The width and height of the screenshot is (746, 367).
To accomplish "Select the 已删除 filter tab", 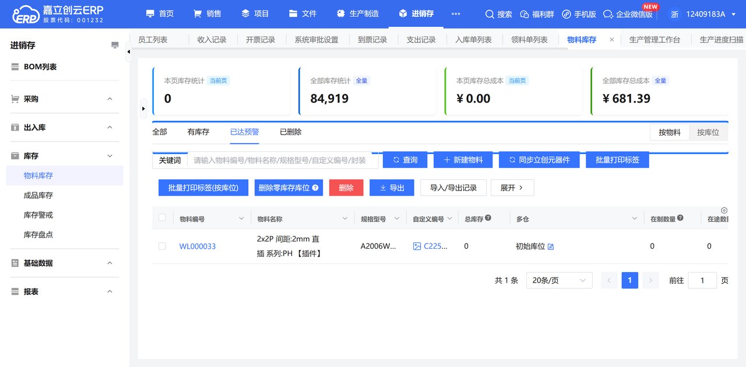I will coord(290,132).
